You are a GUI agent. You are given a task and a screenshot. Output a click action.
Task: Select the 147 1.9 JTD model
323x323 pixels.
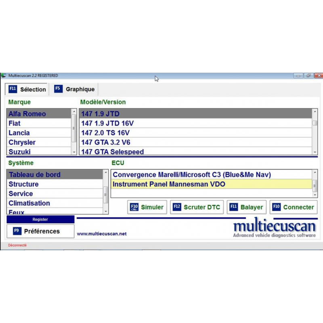[x=196, y=114]
